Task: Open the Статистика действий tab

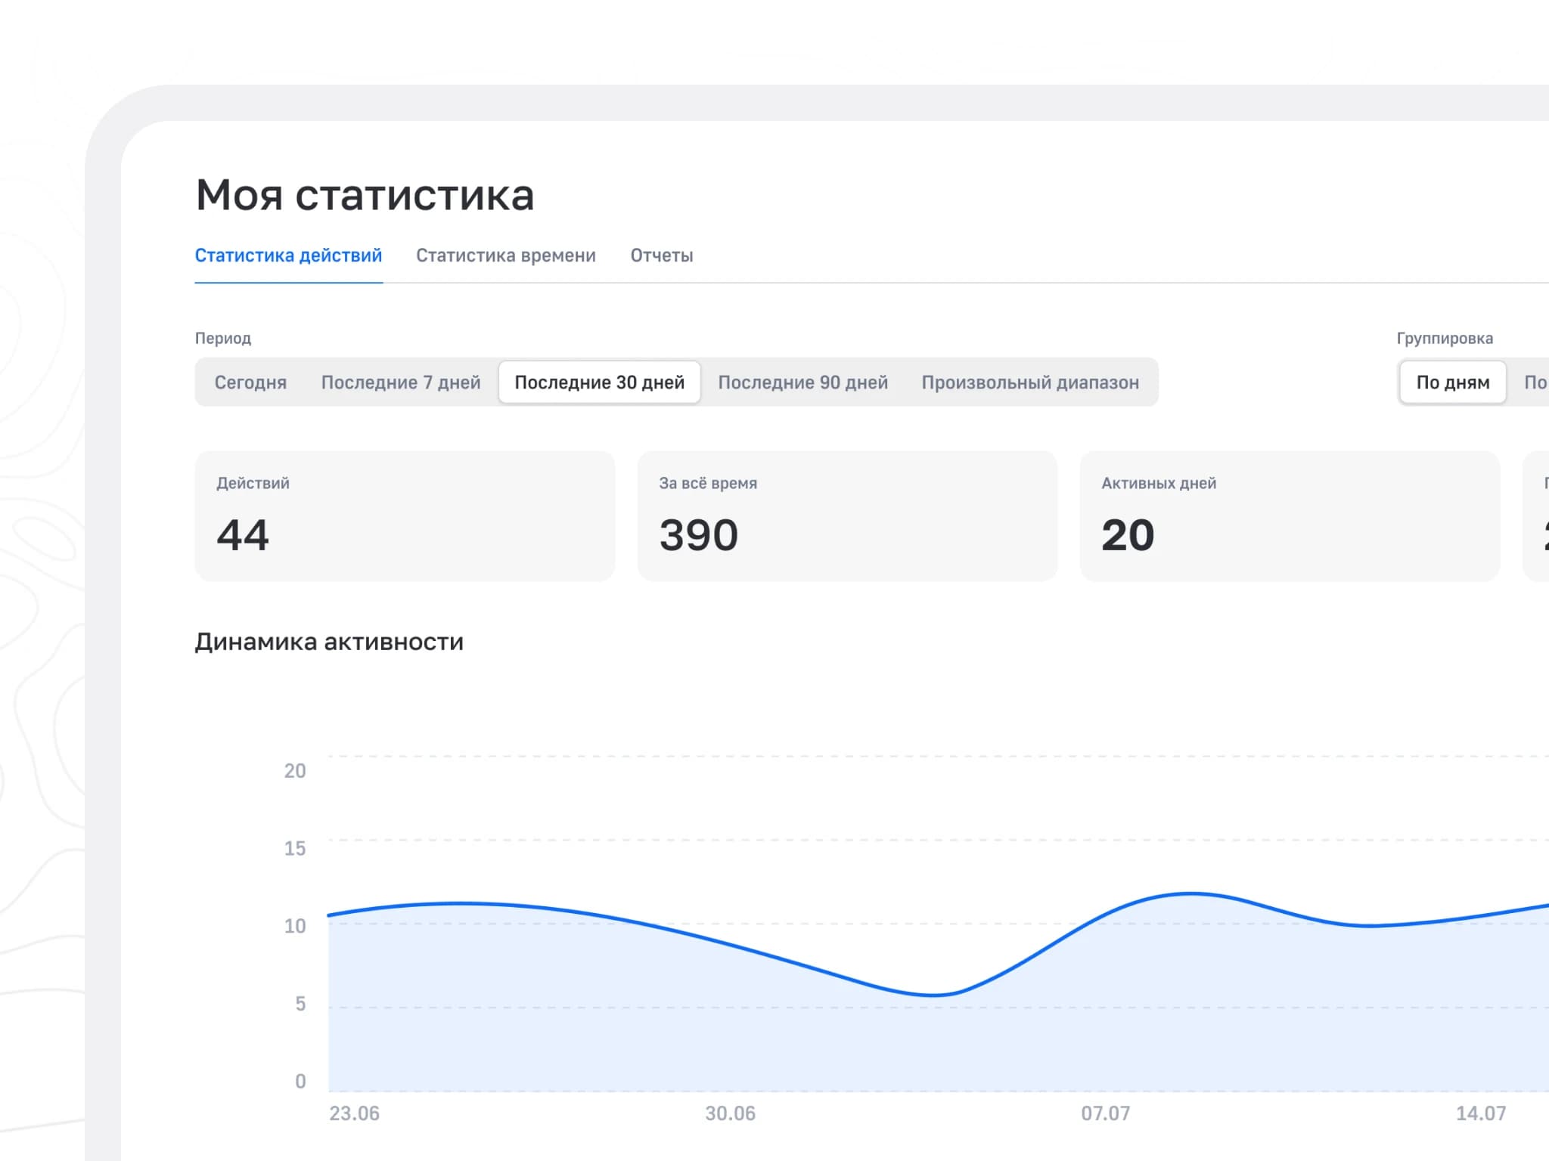Action: point(288,255)
